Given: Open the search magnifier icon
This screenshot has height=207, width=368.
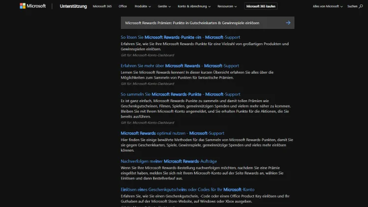Looking at the screenshot, I should click(361, 6).
